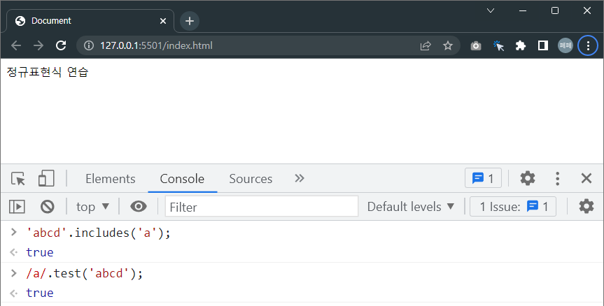Share this page icon
604x306 pixels.
pos(426,46)
